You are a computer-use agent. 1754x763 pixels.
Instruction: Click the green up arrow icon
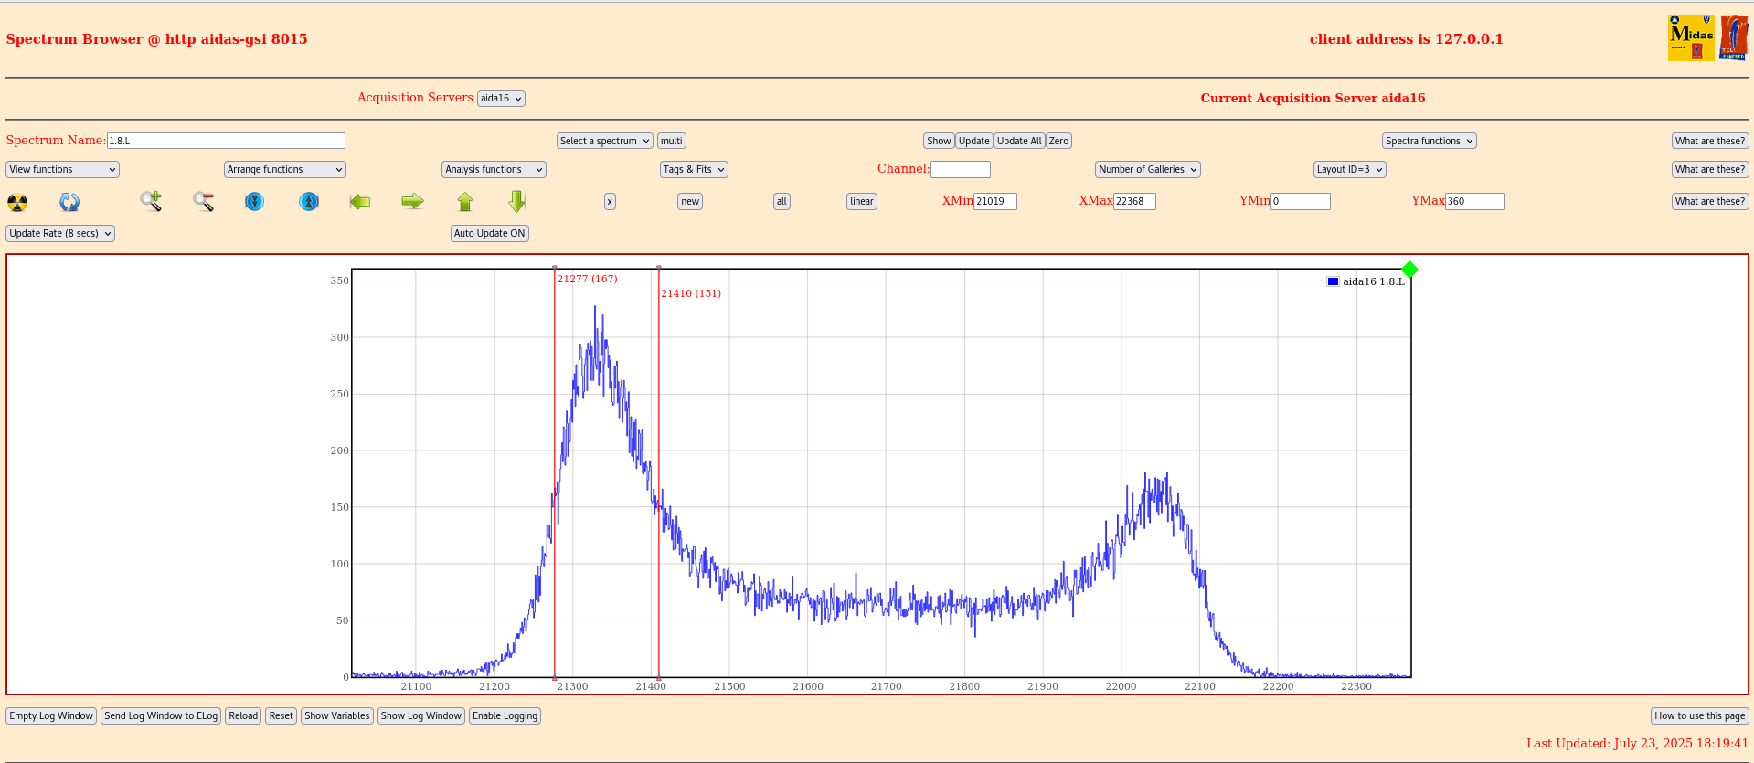465,202
